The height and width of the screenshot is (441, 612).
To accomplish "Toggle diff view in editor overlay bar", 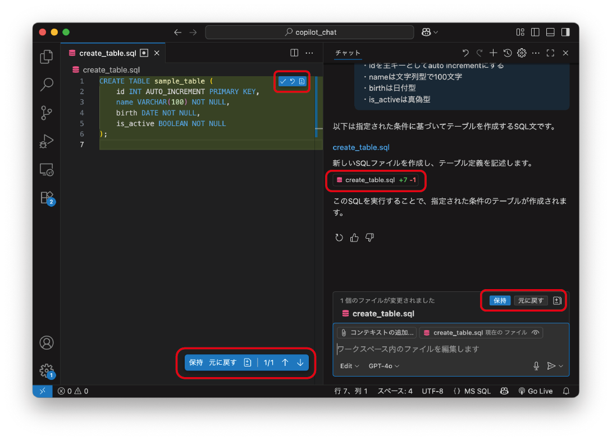I will pos(248,363).
